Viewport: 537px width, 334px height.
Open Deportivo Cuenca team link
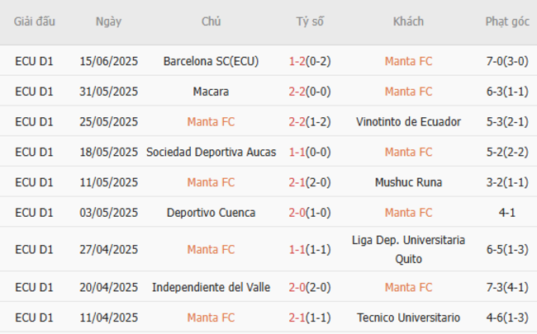click(211, 213)
